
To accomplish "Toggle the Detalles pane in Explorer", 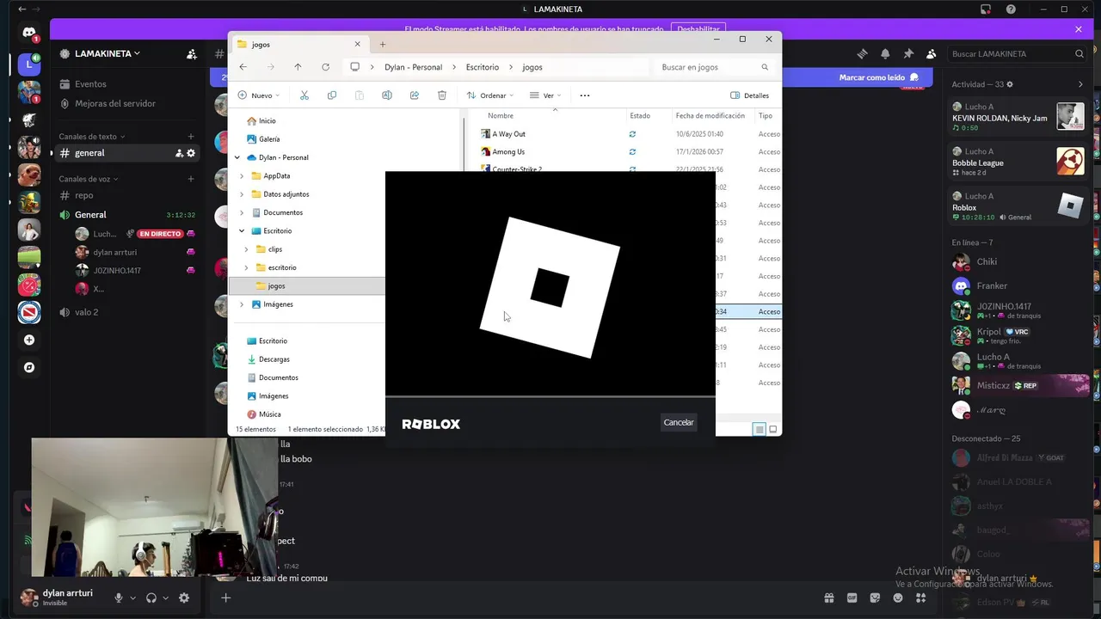I will [749, 95].
